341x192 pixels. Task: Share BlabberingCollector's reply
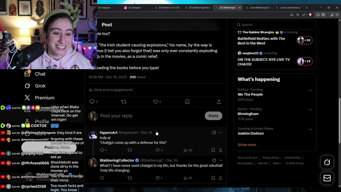pyautogui.click(x=220, y=178)
